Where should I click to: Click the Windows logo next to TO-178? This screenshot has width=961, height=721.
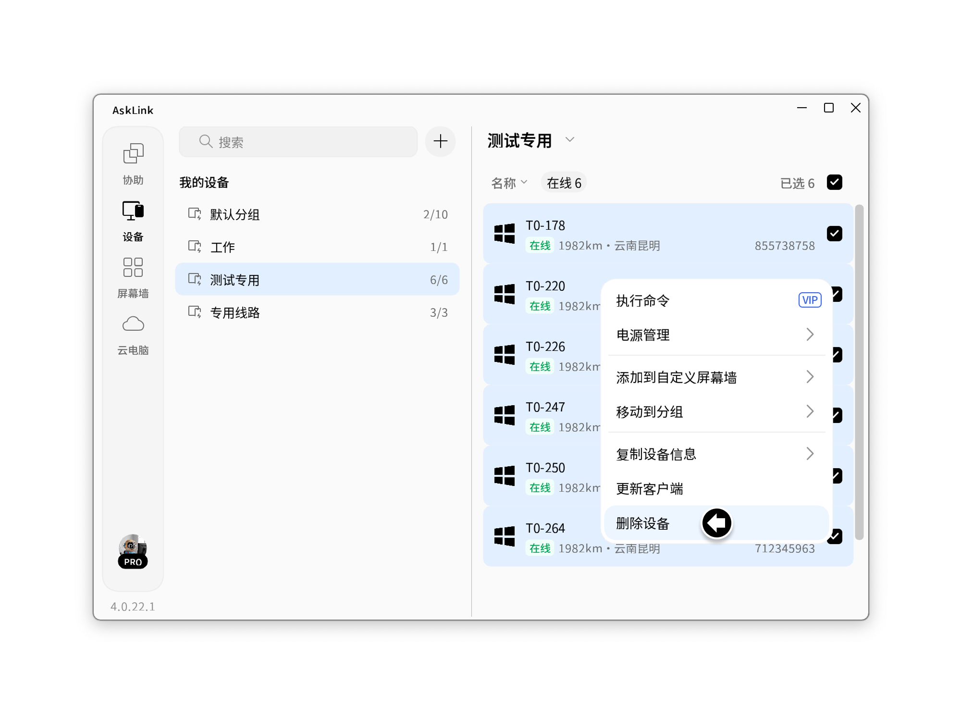pyautogui.click(x=504, y=233)
